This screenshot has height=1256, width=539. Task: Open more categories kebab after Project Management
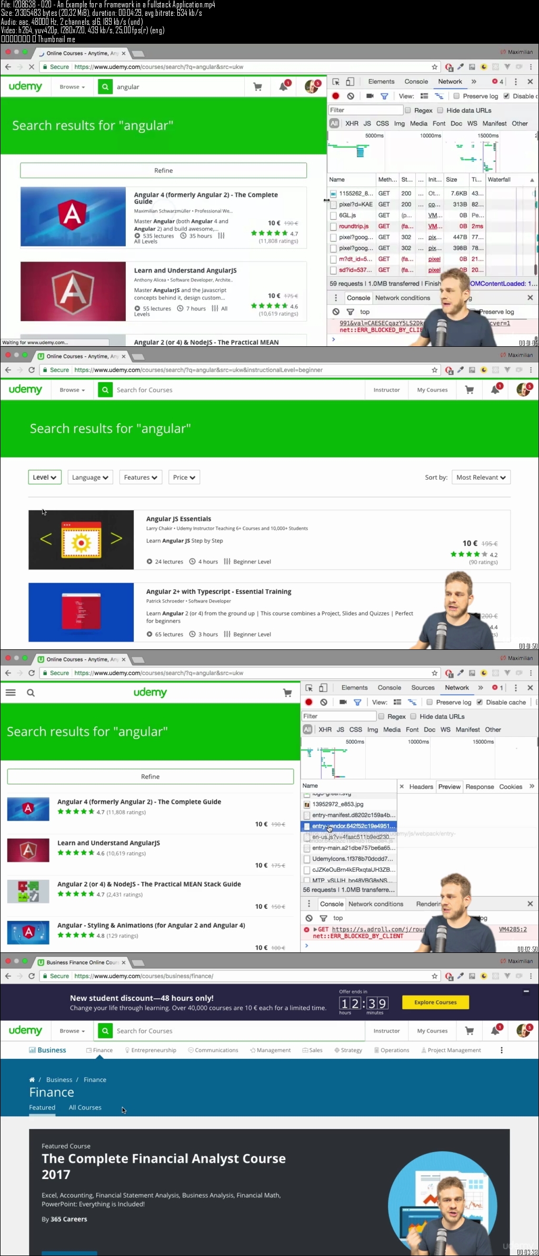click(501, 1050)
